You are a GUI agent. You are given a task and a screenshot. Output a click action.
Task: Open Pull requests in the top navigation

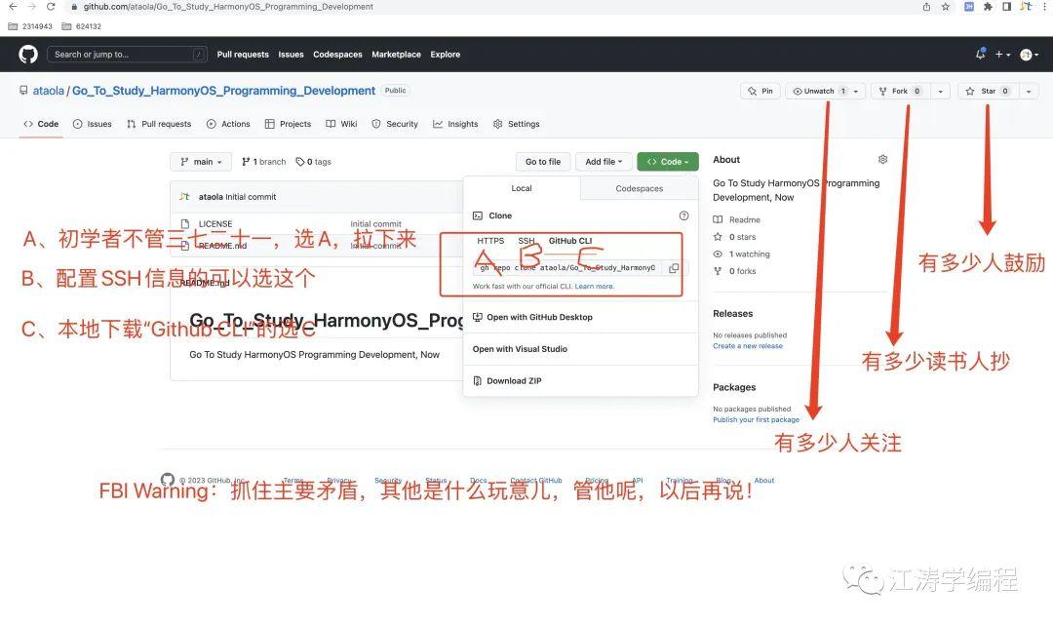243,55
